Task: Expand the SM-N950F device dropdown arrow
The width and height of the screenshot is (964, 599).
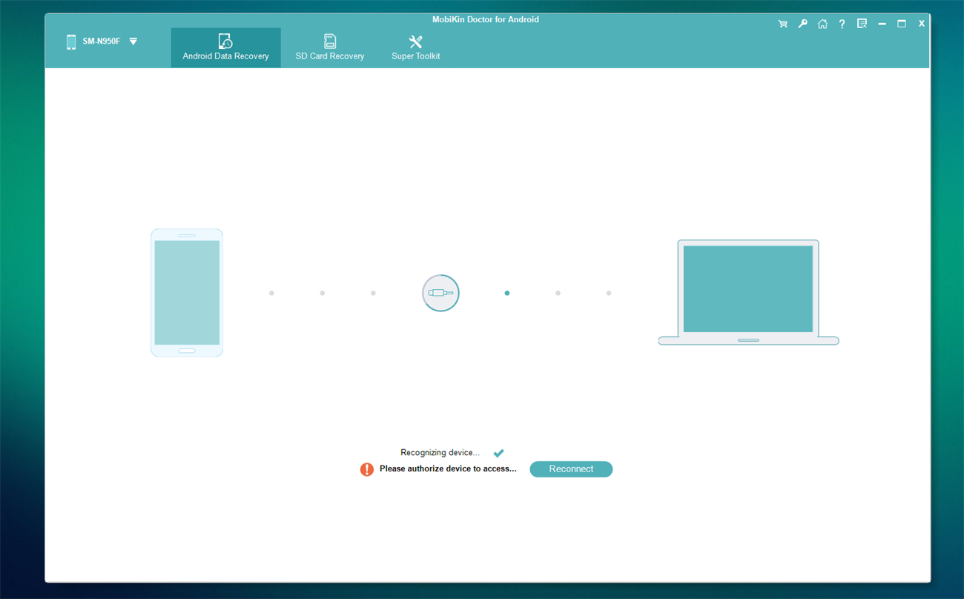Action: (x=133, y=42)
